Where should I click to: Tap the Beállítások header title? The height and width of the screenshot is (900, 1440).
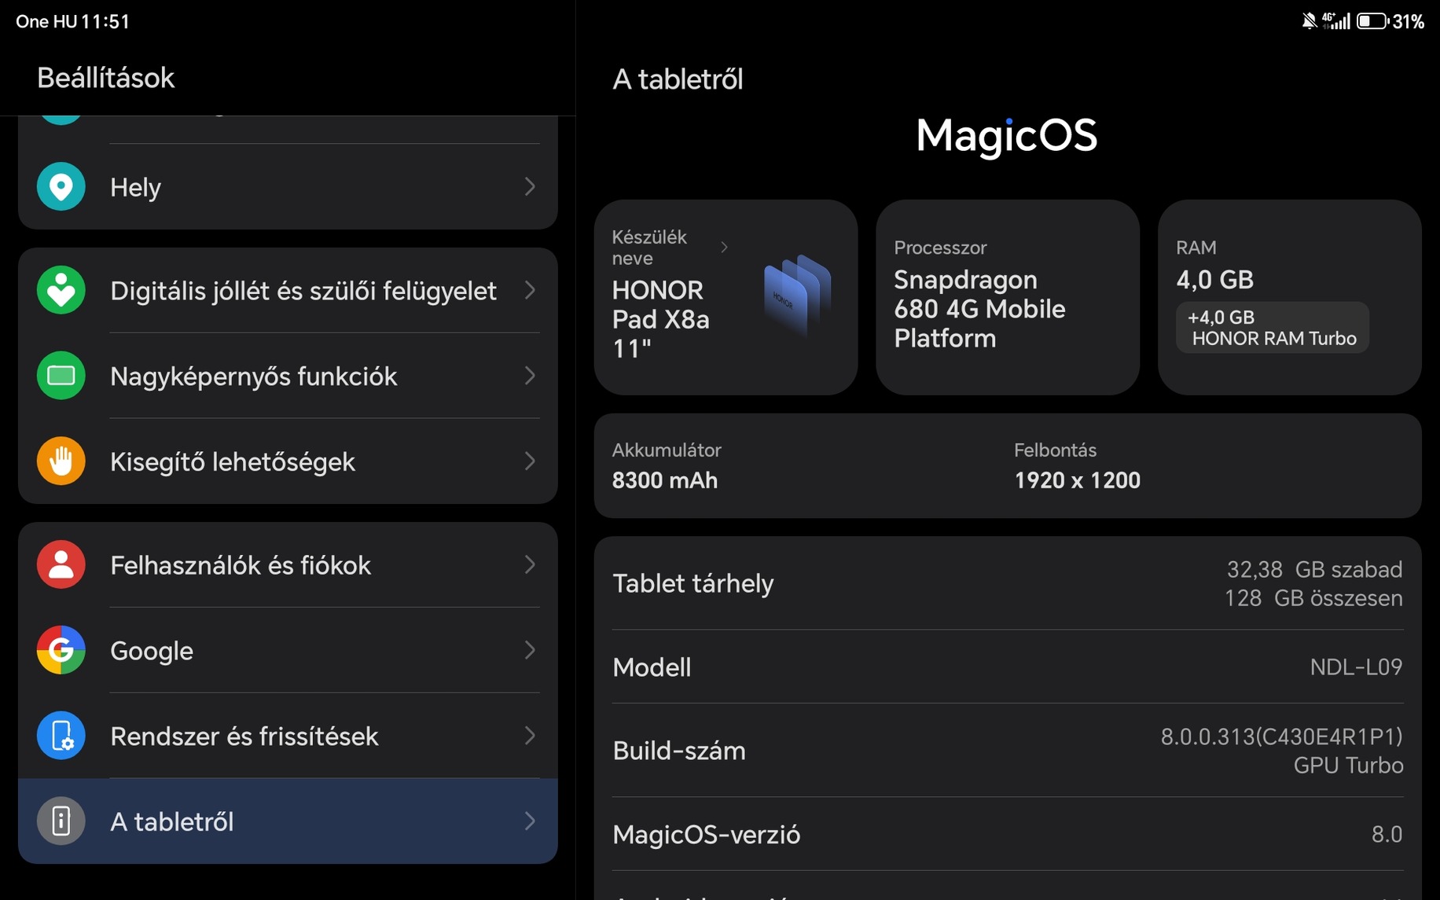pyautogui.click(x=105, y=78)
